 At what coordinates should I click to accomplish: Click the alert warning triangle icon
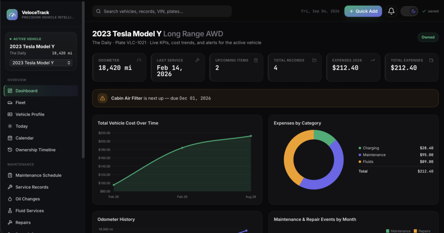[102, 98]
